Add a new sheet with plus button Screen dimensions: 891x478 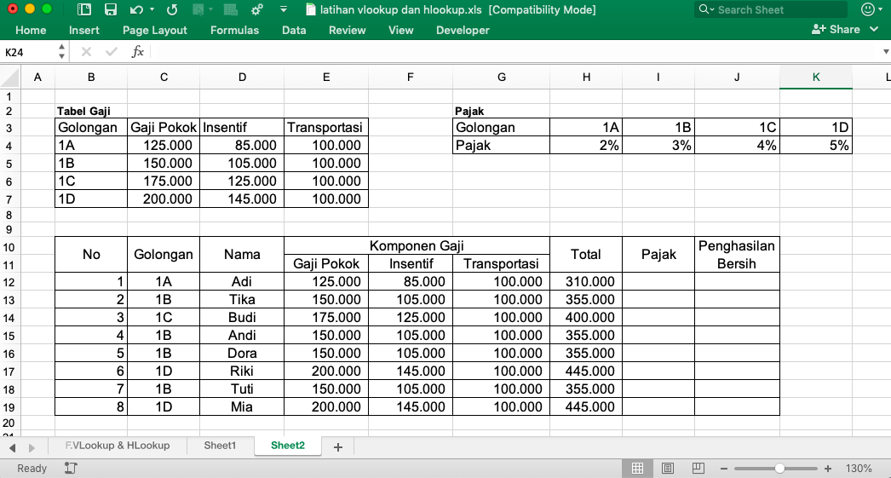point(338,447)
